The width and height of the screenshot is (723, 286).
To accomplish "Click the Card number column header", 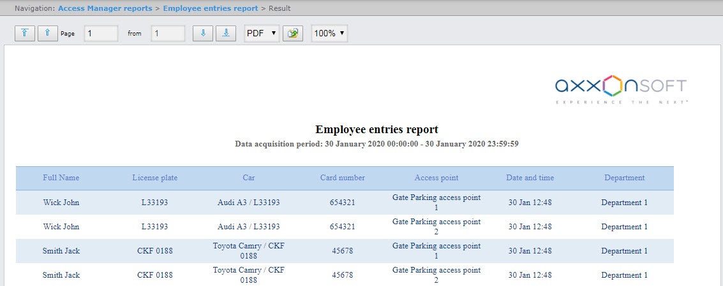I will click(343, 178).
